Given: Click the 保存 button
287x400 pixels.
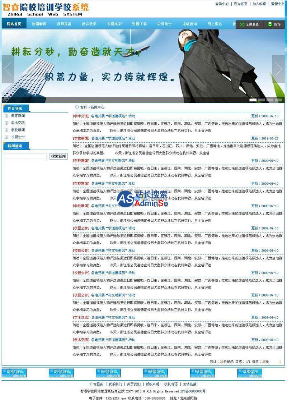Looking at the screenshot, I should click(x=274, y=24).
